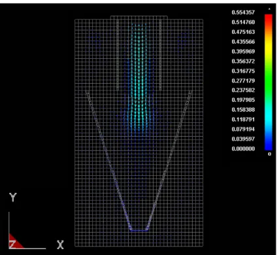
Task: Select the legend value 0.197985
Action: 243,100
